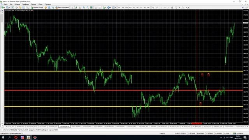249x140 pixels.
Task: Show hidden system tray icons
Action: [221, 137]
